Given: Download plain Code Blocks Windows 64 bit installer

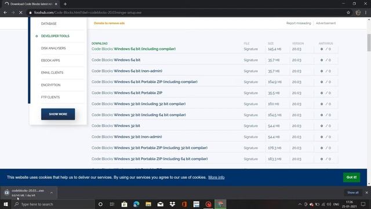Looking at the screenshot, I should point(116,60).
